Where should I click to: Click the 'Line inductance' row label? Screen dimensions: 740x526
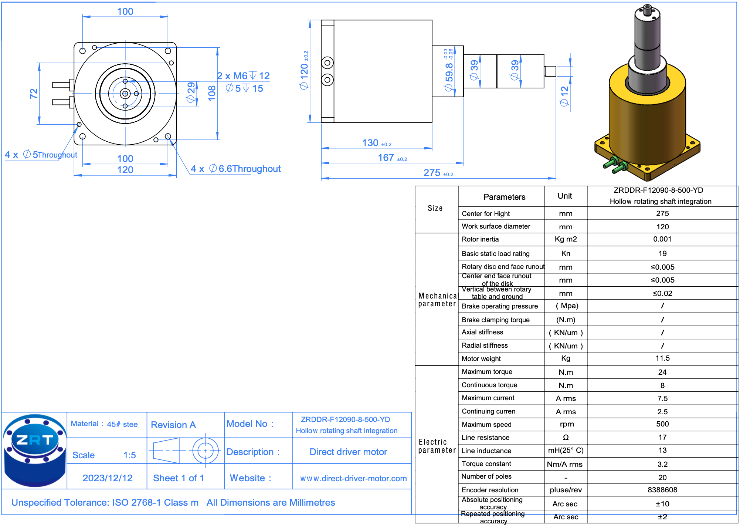pyautogui.click(x=486, y=451)
